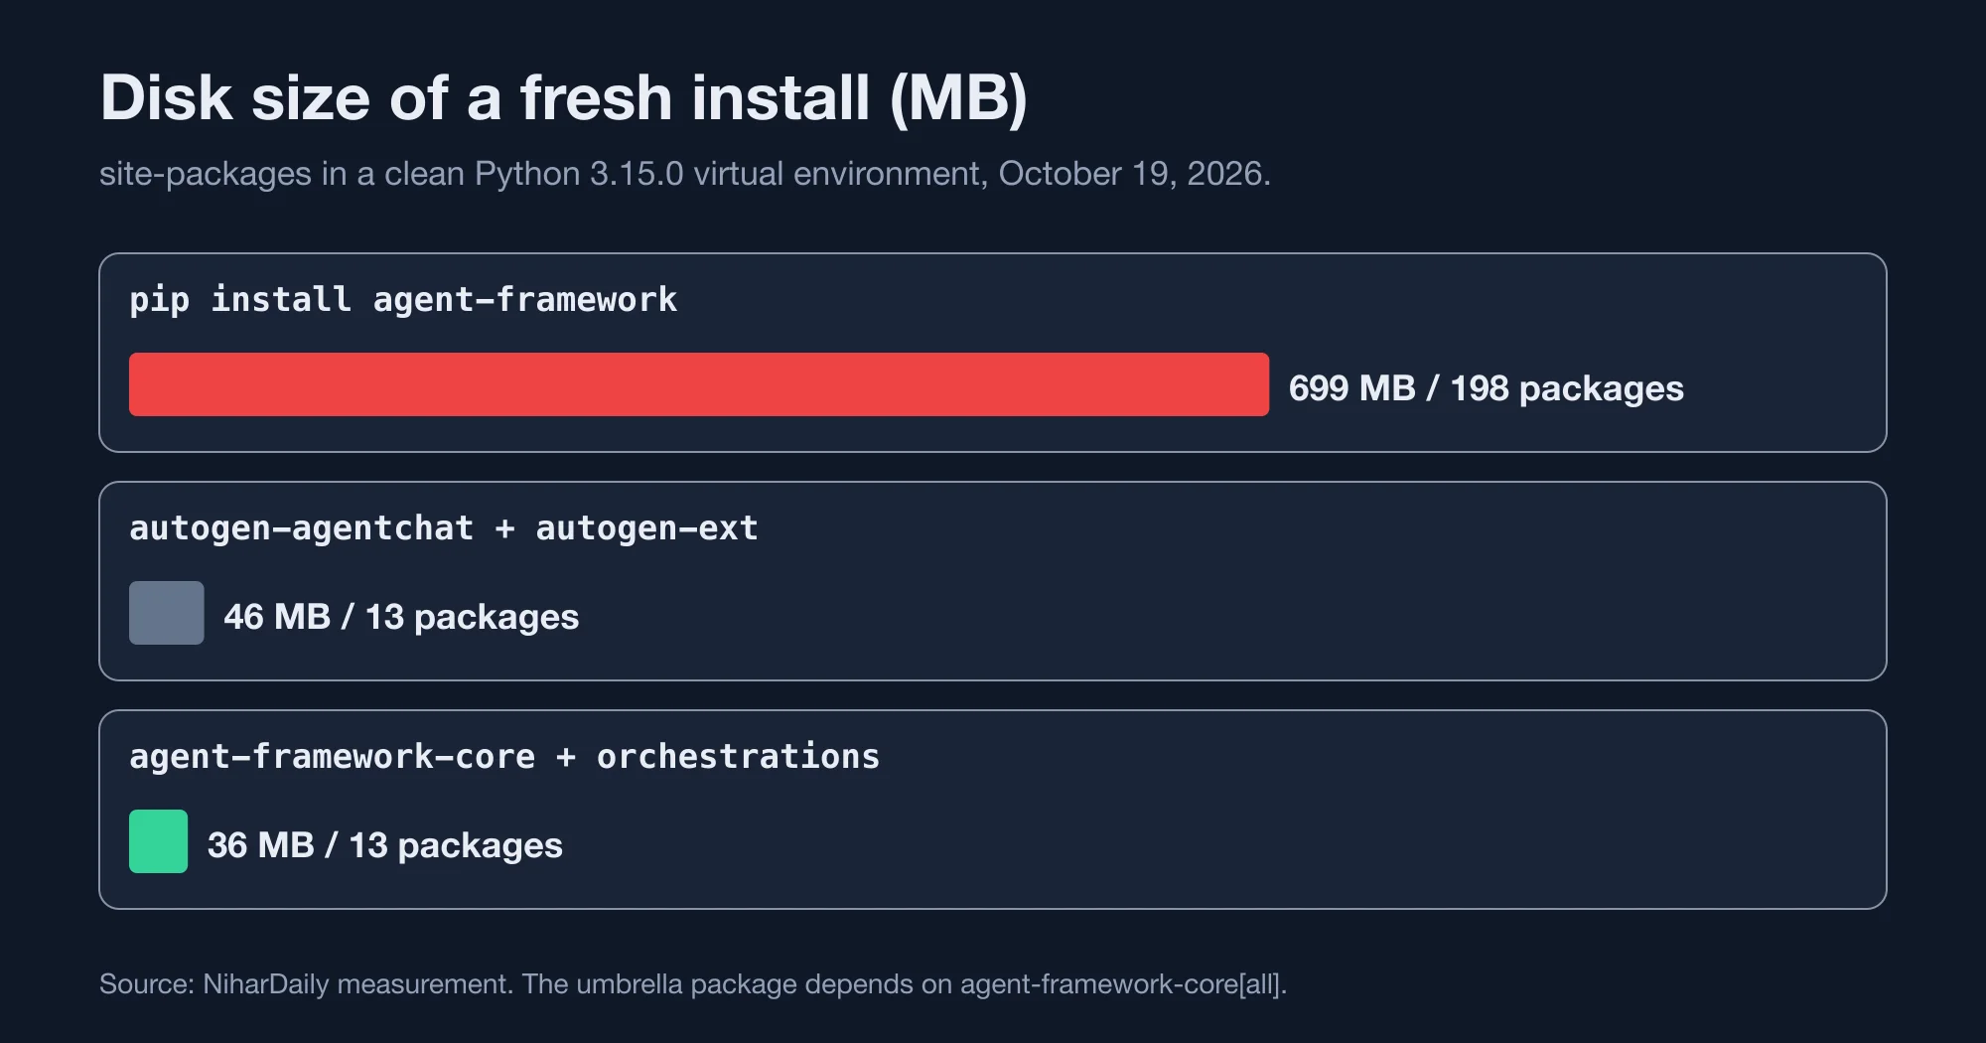Click the "autogen-agentchat + autogen-ext" label
This screenshot has height=1043, width=1986.
(x=444, y=527)
